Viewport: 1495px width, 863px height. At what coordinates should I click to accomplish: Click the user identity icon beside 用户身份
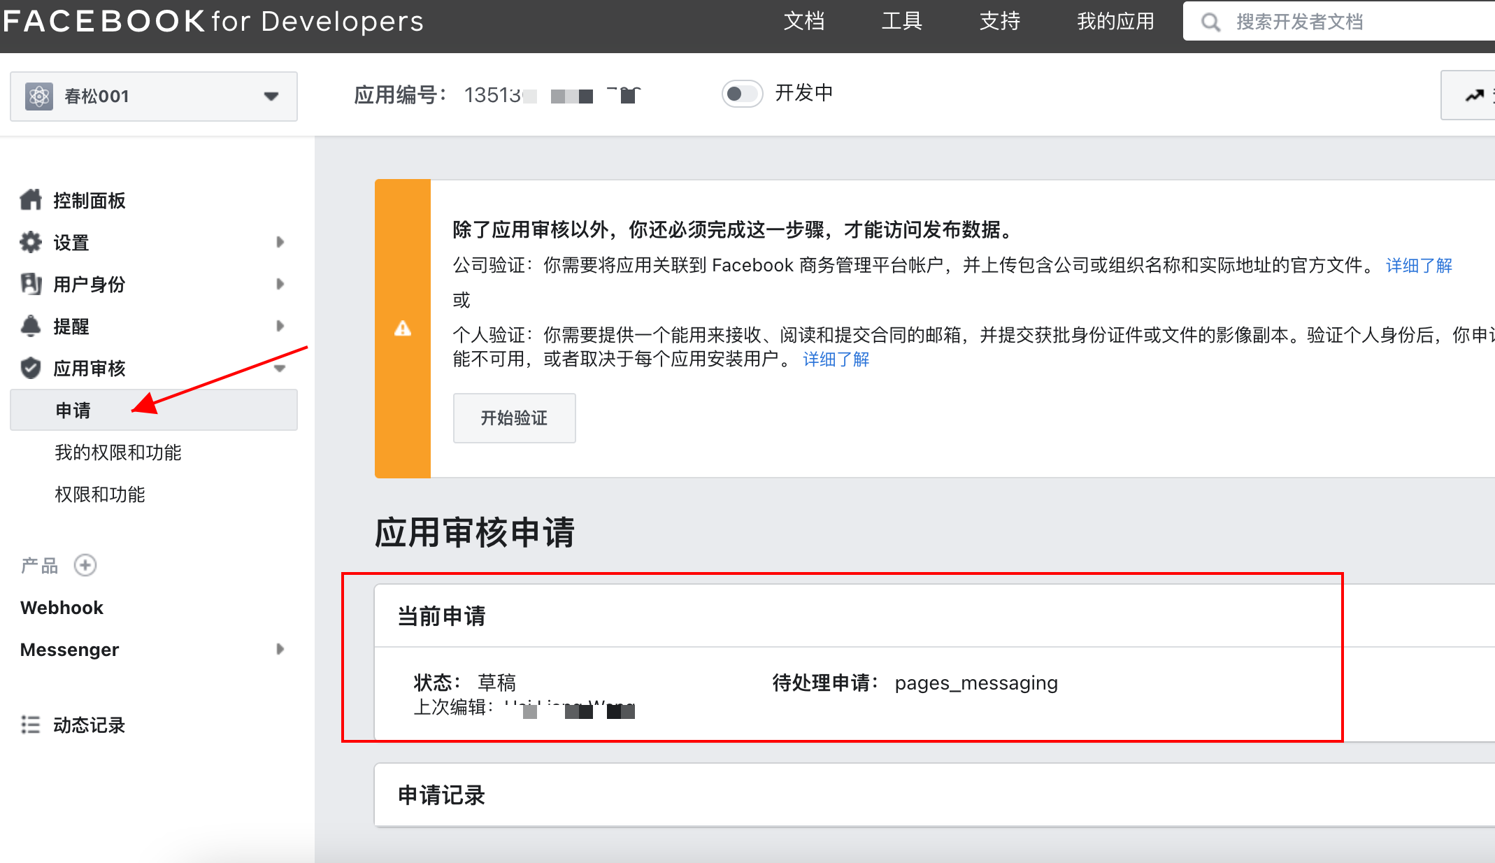[x=31, y=284]
